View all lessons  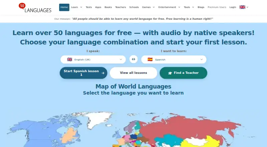(x=133, y=73)
